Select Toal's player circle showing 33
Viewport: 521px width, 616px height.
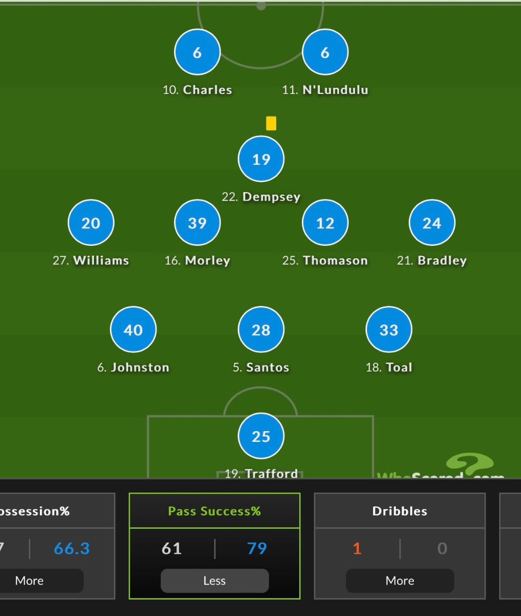tap(389, 330)
